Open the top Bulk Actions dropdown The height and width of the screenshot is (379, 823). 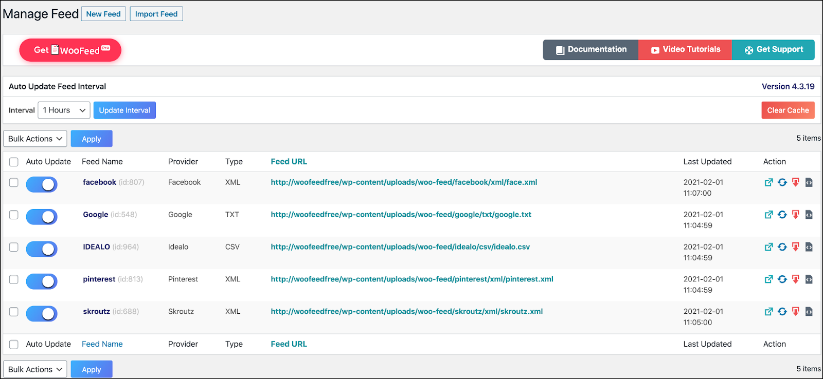pos(35,139)
